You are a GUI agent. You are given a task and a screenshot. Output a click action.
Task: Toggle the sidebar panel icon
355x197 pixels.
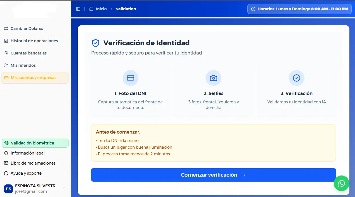78,9
